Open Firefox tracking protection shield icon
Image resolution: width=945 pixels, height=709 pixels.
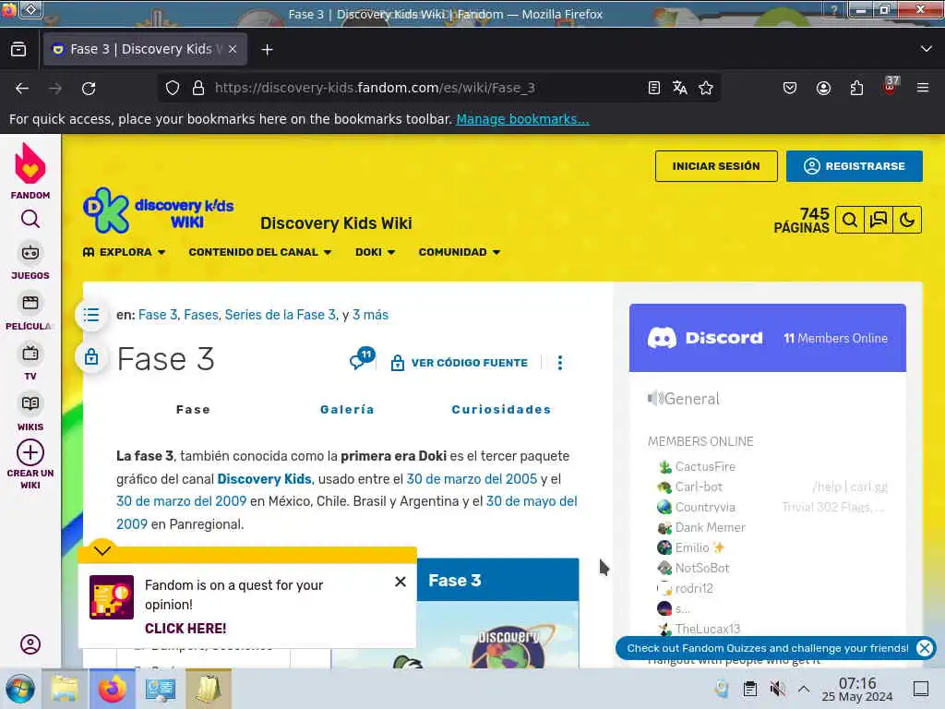tap(173, 88)
